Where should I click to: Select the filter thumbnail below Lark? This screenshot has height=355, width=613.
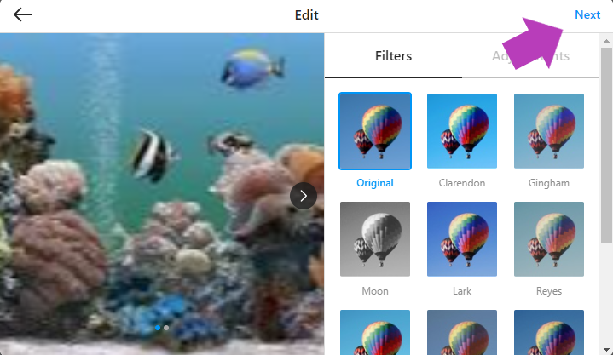click(x=462, y=332)
